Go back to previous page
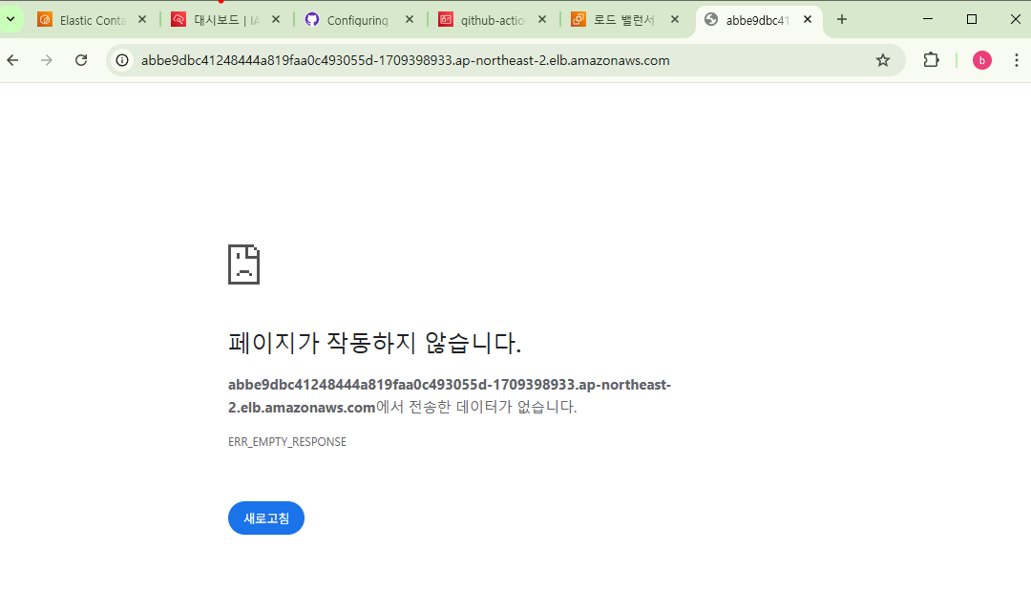The width and height of the screenshot is (1031, 592). (12, 60)
